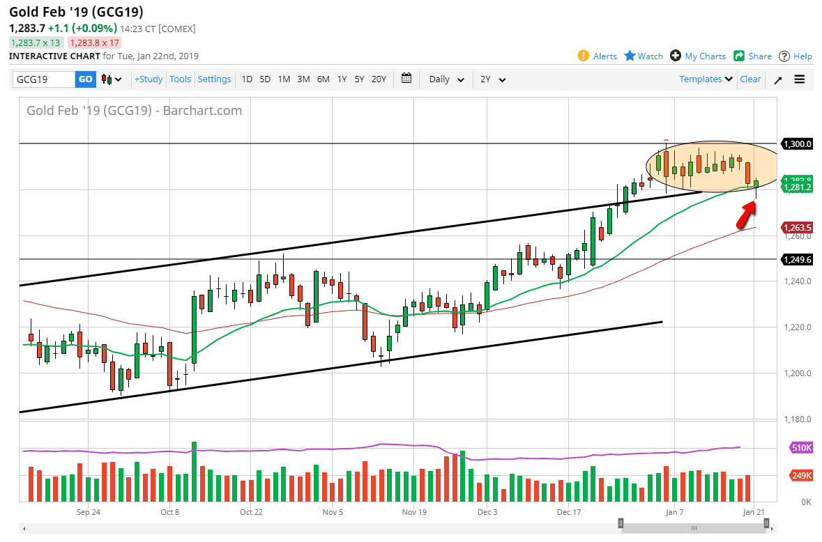Click the My Charts plus icon

pos(676,56)
